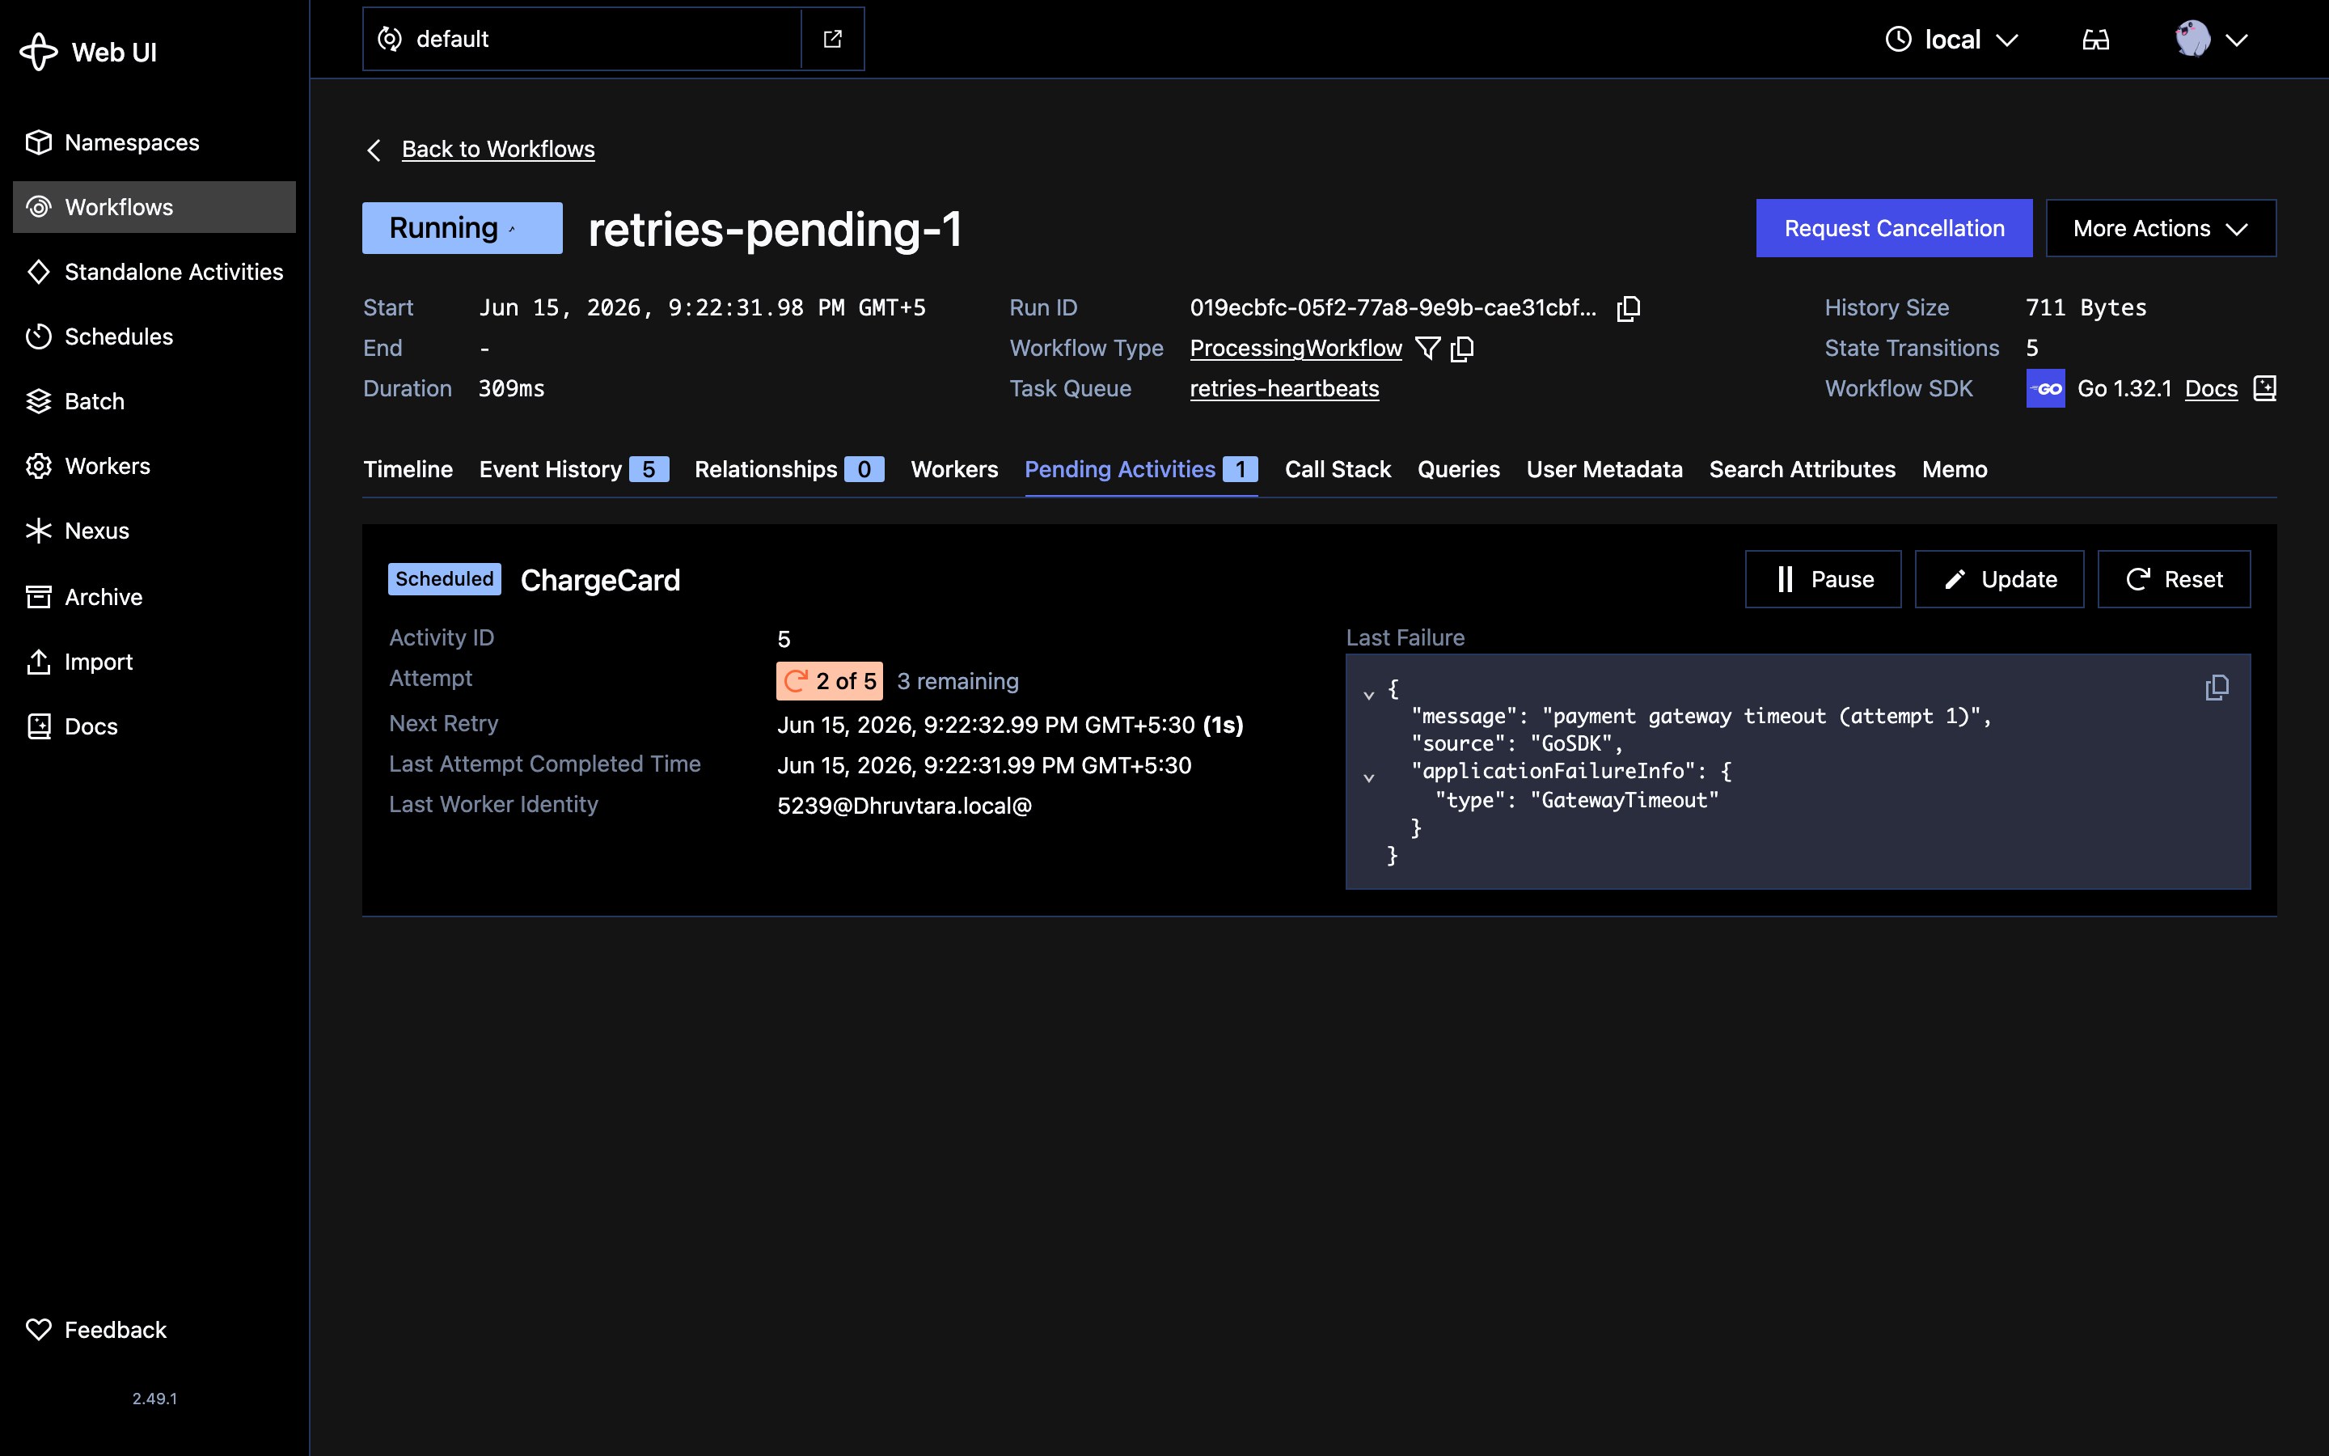The width and height of the screenshot is (2329, 1456).
Task: Click History Size value 711 Bytes
Action: click(2086, 308)
